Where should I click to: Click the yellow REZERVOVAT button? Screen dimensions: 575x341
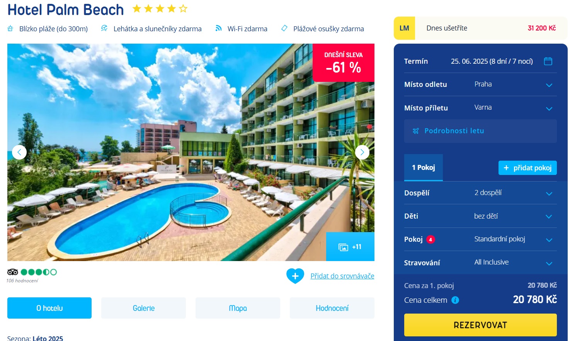tap(480, 325)
